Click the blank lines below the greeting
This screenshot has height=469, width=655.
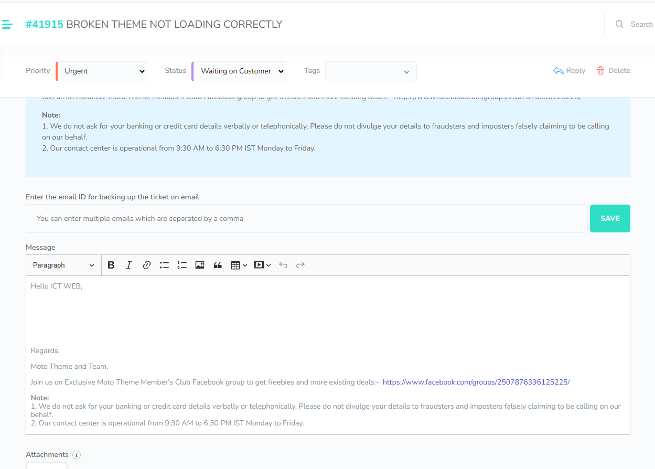pyautogui.click(x=328, y=318)
